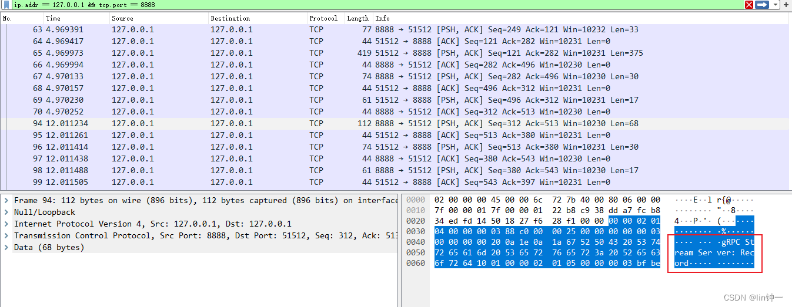
Task: Open the recent filters dropdown arrow
Action: click(x=776, y=5)
